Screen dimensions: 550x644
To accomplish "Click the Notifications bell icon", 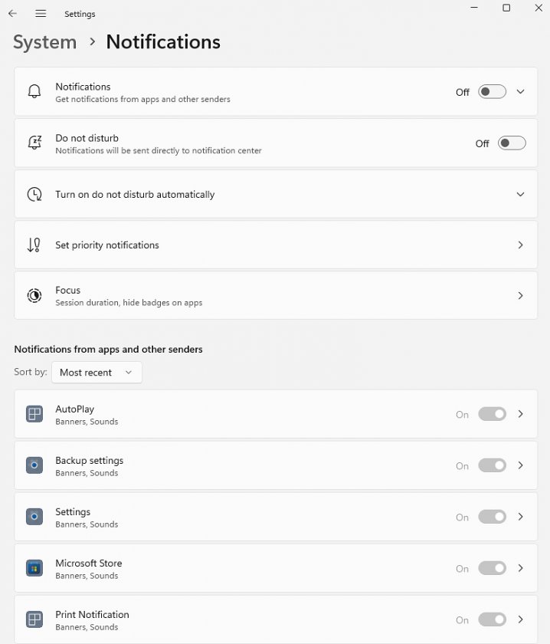I will (x=34, y=91).
